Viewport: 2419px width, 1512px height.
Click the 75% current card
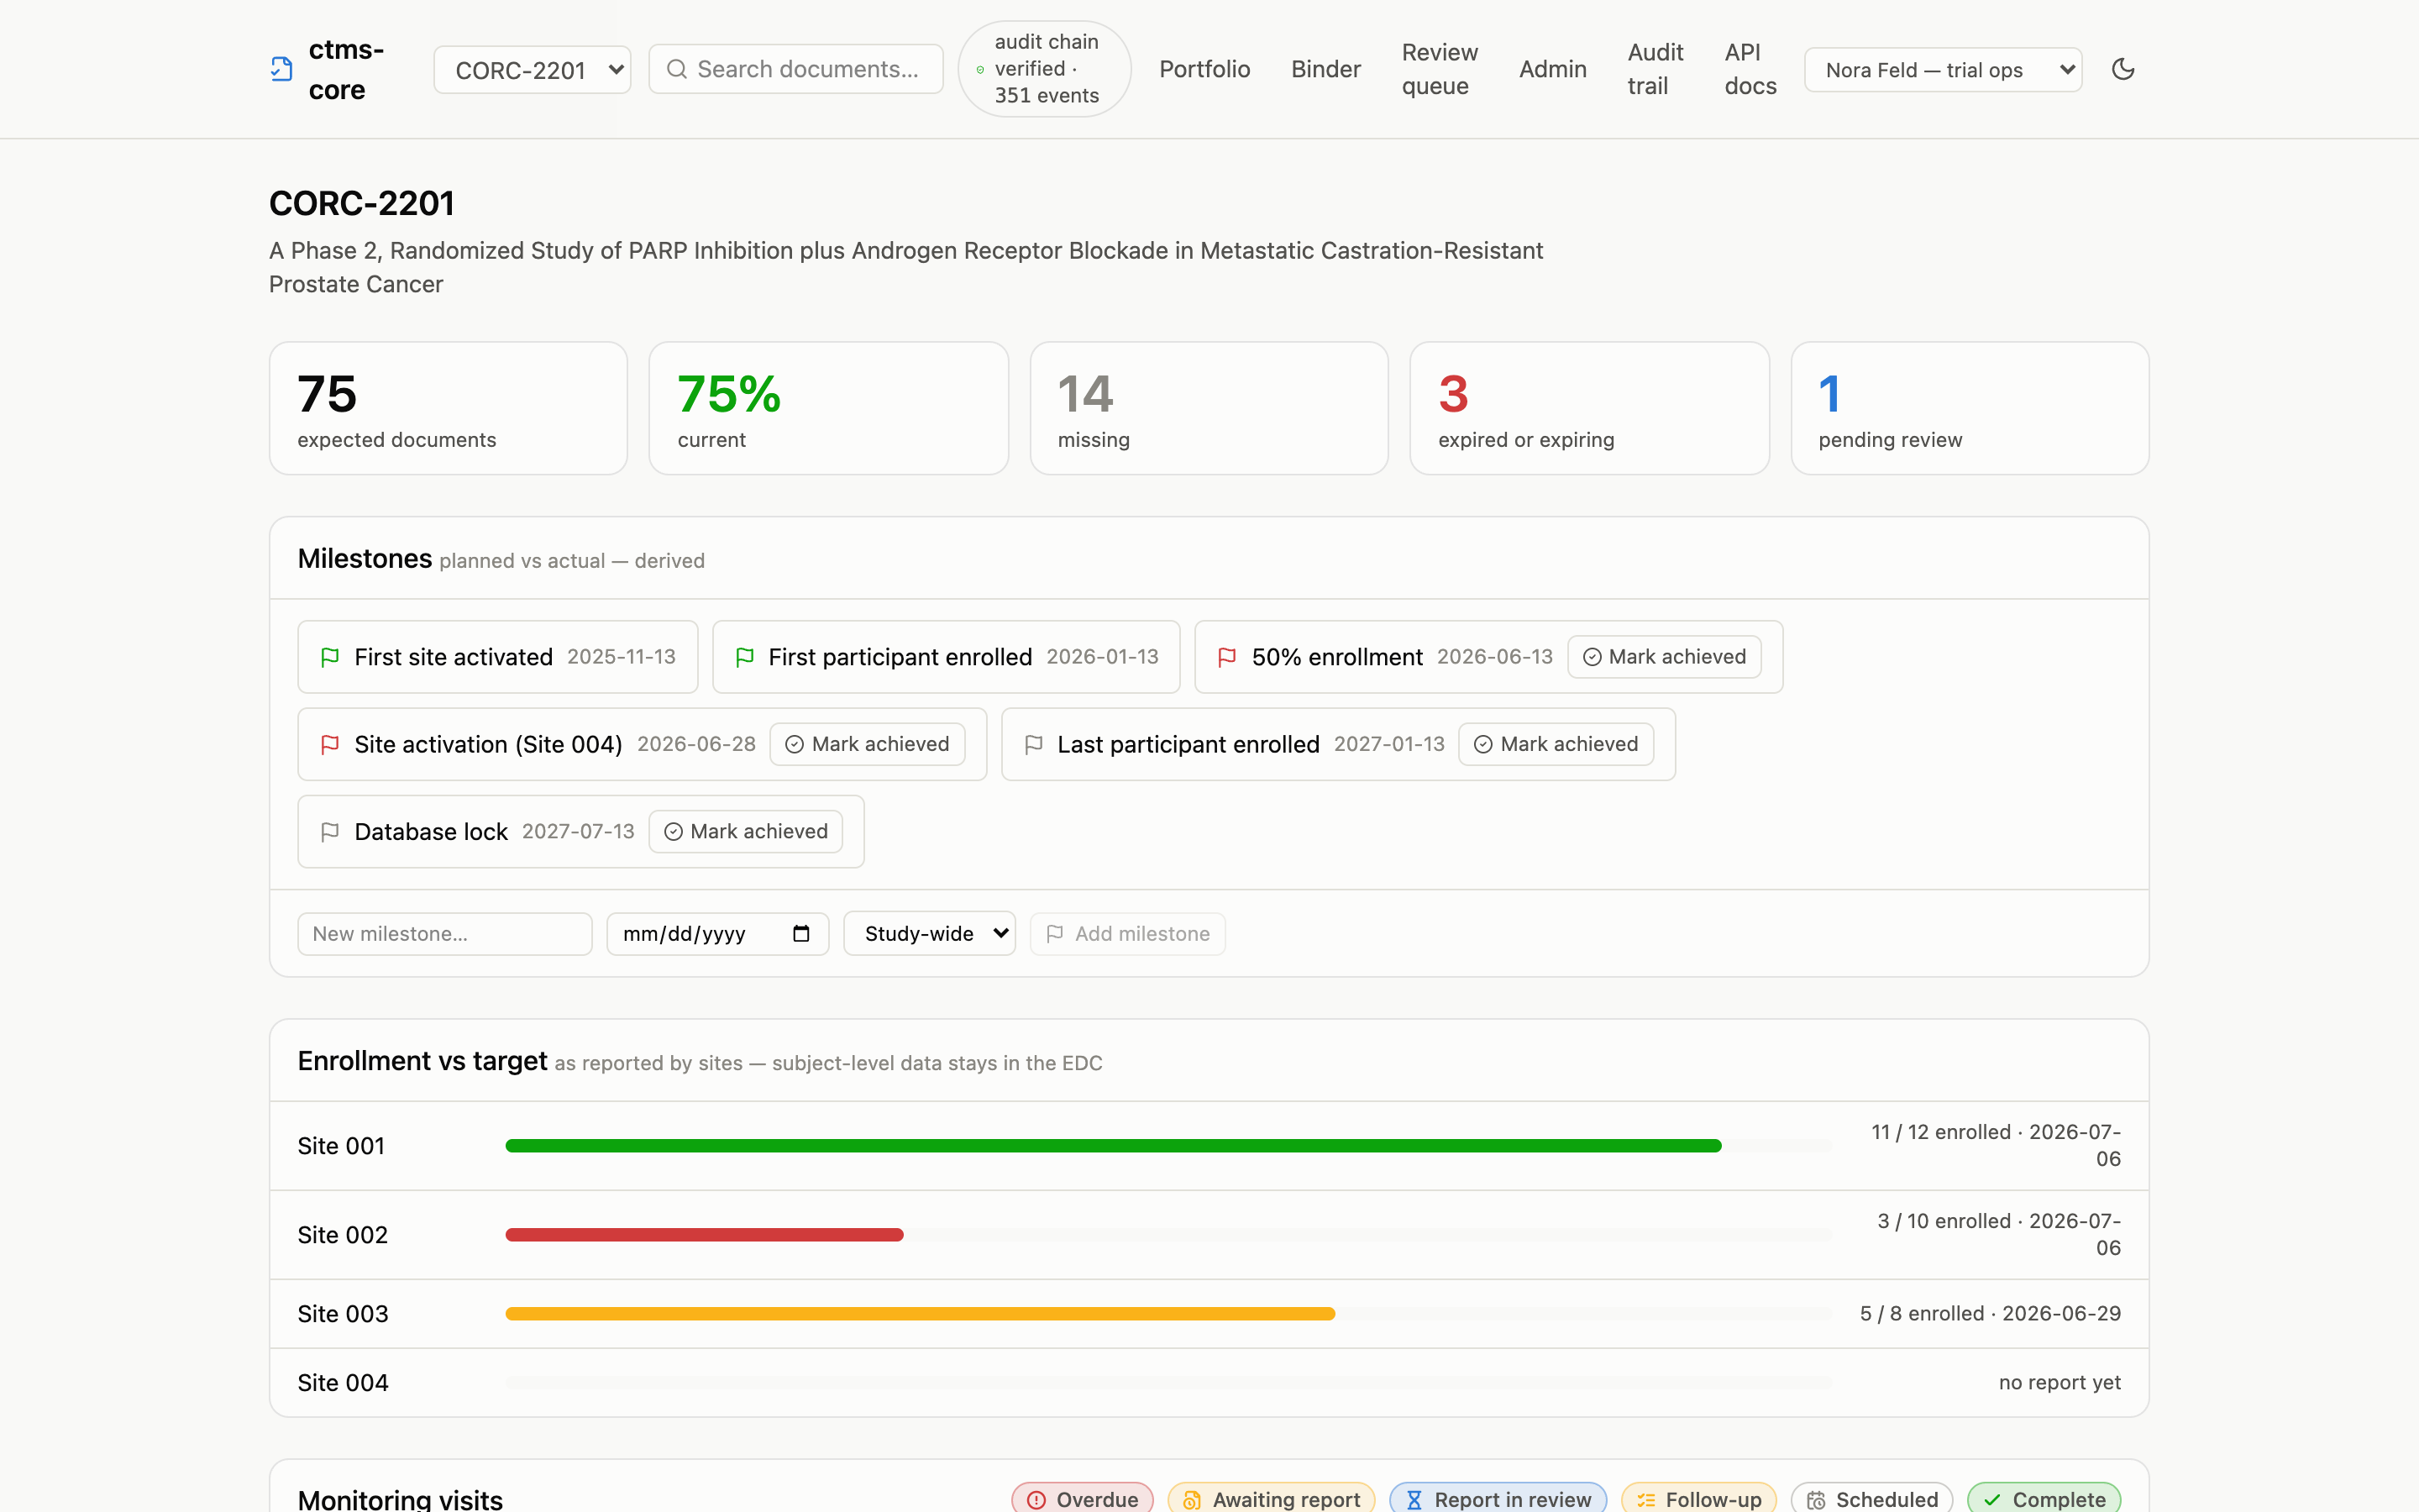point(829,408)
